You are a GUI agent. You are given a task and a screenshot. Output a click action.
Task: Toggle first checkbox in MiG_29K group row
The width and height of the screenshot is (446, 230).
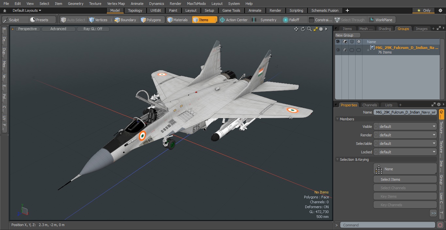coord(352,50)
